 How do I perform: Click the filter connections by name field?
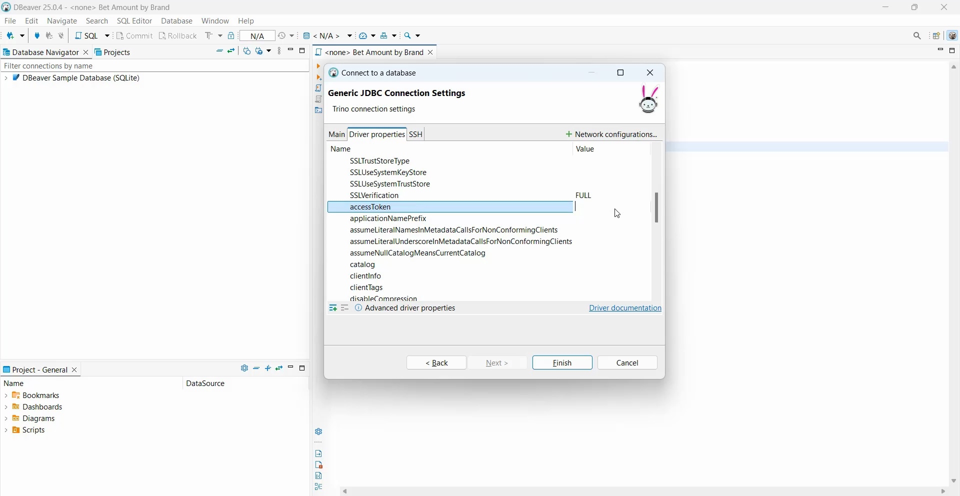pyautogui.click(x=75, y=65)
